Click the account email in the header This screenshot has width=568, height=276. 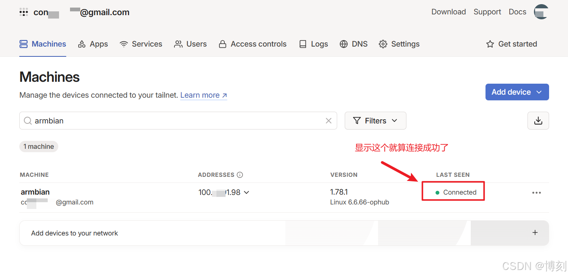81,12
